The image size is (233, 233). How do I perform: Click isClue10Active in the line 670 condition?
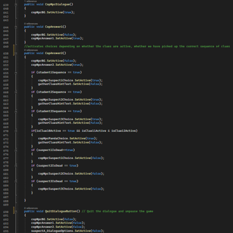(x=48, y=131)
